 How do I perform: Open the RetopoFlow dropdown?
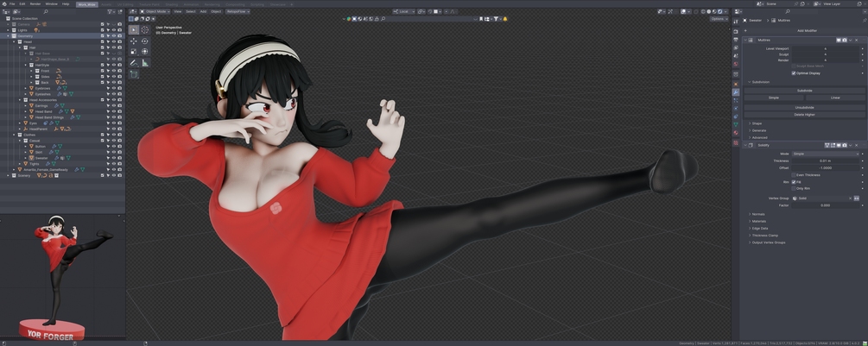238,11
